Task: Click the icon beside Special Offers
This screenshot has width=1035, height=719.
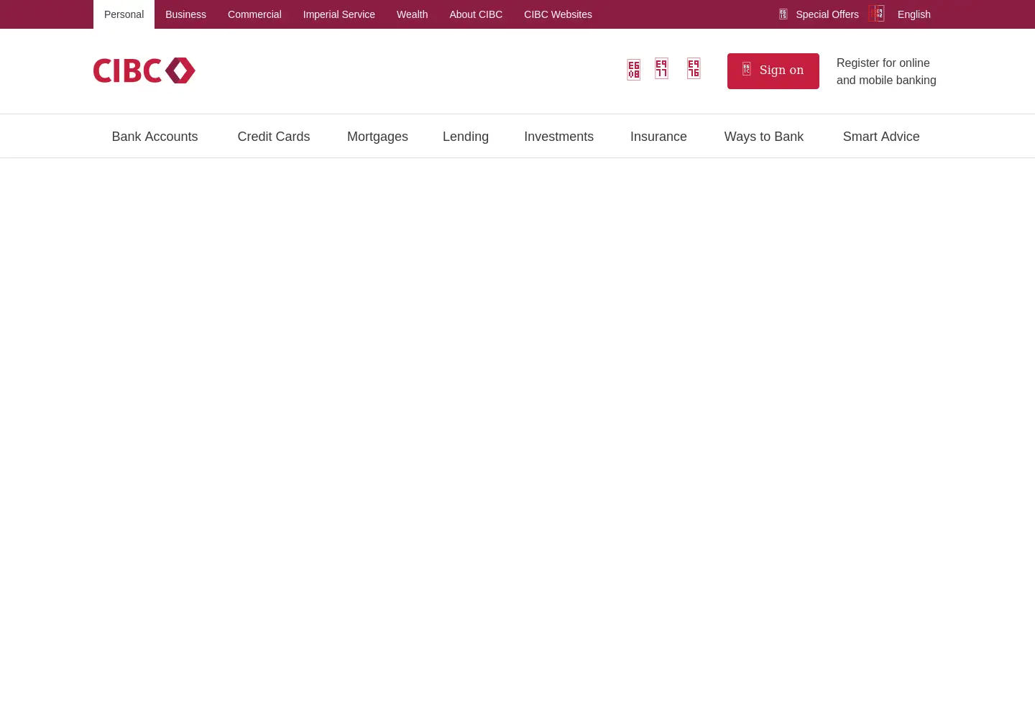Action: pyautogui.click(x=783, y=14)
